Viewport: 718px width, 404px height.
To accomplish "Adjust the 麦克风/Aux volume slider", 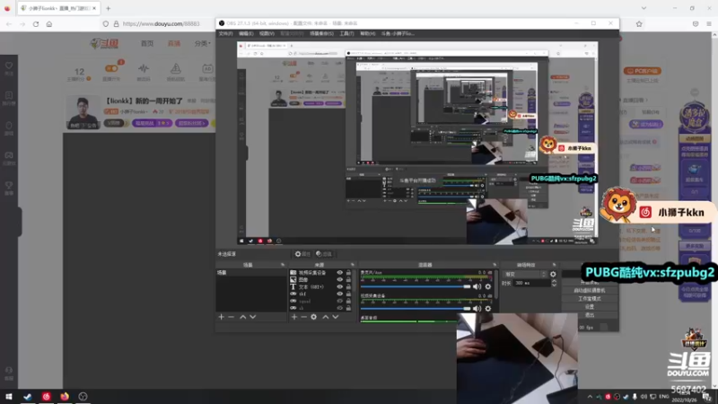I will [416, 286].
